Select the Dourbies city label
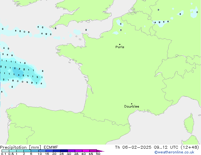This screenshot has width=201, height=155. pyautogui.click(x=132, y=106)
